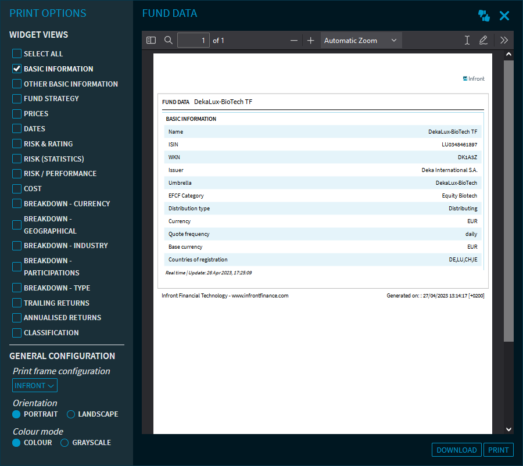Activate the draw/pen annotation tool
The width and height of the screenshot is (523, 466).
[483, 41]
